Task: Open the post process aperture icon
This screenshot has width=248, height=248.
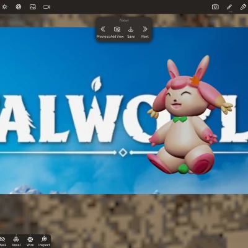Action: tap(19, 7)
